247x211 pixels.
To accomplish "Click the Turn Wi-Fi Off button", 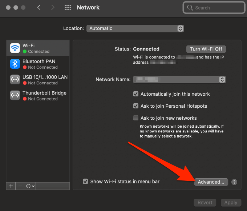I will click(x=206, y=49).
